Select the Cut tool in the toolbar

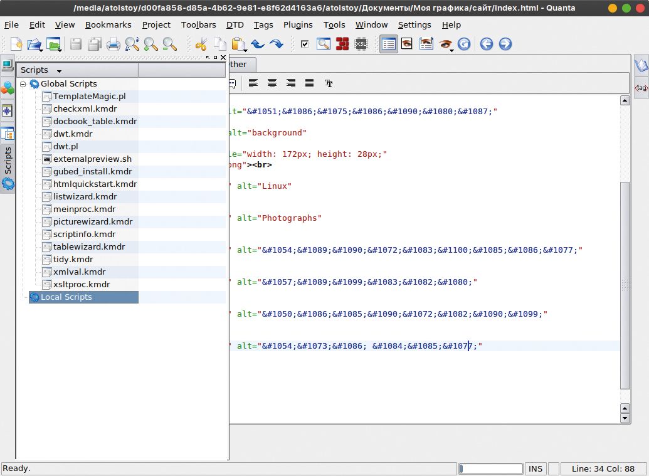[202, 45]
